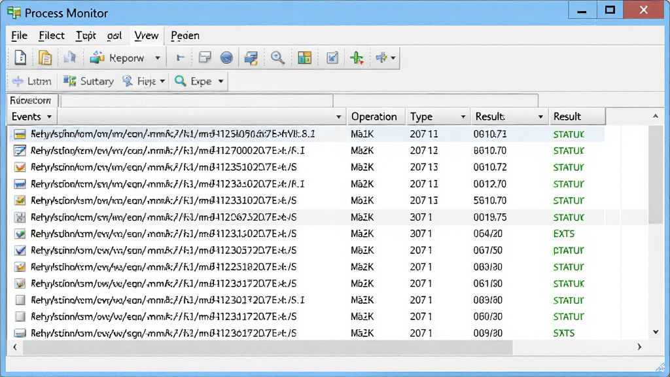Click the 307 1 type cell of row 0019.75
The image size is (670, 377).
(421, 217)
